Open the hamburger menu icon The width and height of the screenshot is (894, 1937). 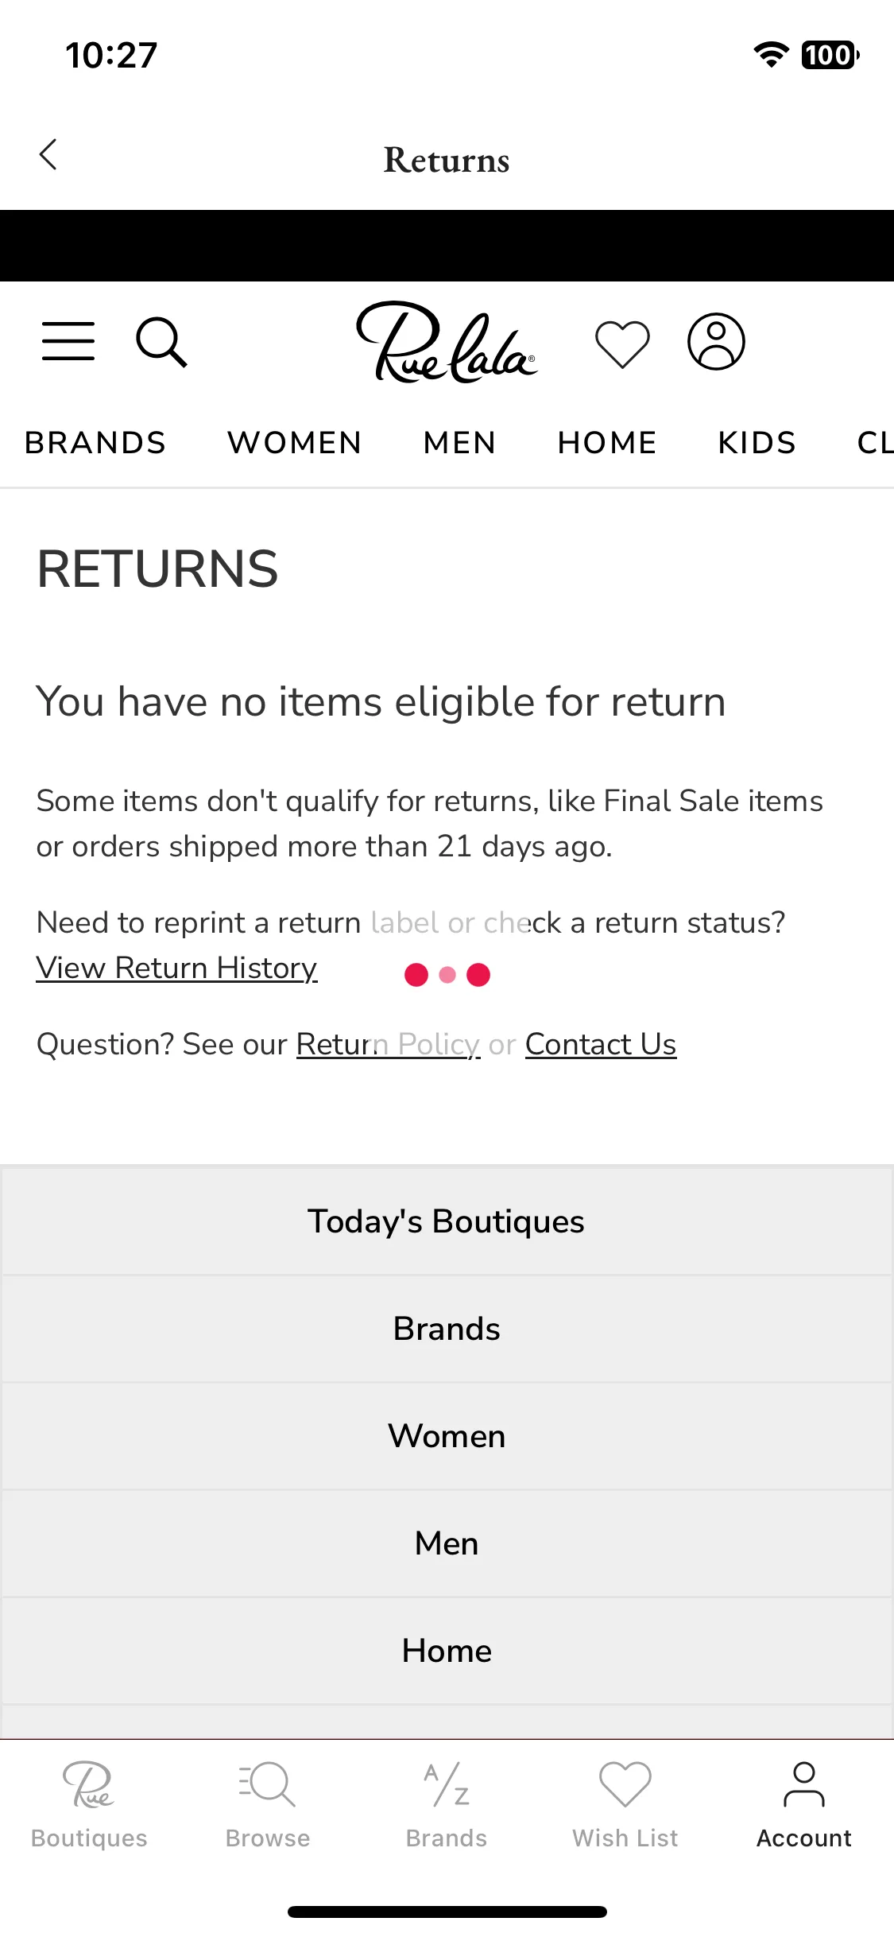pos(68,342)
